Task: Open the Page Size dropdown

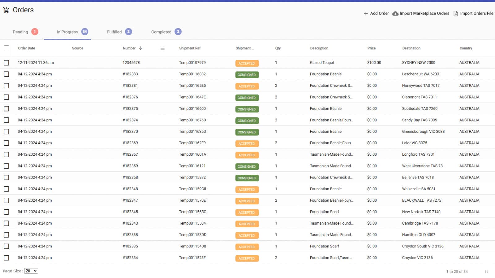Action: click(x=31, y=271)
